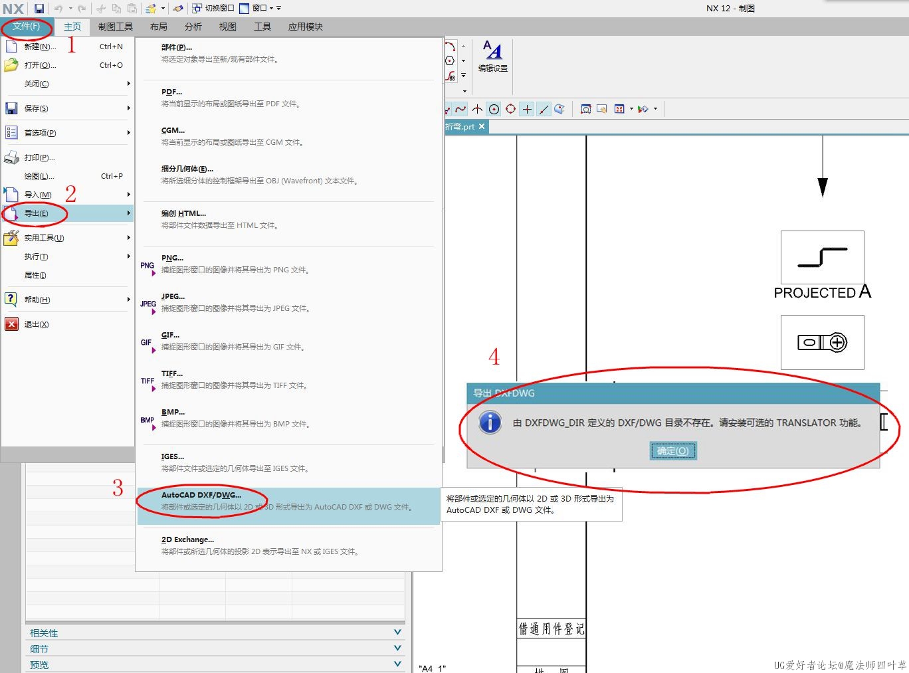
Task: Click the GIF export icon
Action: [x=148, y=345]
